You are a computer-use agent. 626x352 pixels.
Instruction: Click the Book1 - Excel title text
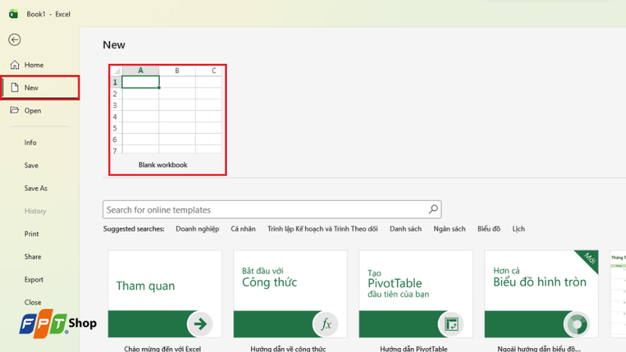tap(49, 14)
